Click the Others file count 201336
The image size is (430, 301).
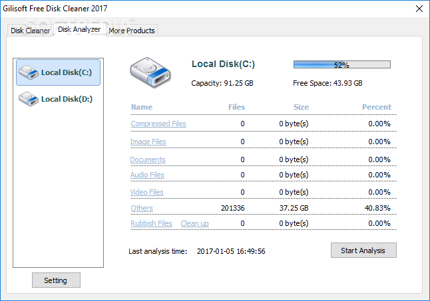coord(232,208)
